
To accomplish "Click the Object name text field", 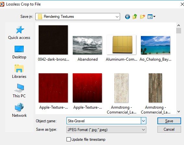I will click(104, 121).
